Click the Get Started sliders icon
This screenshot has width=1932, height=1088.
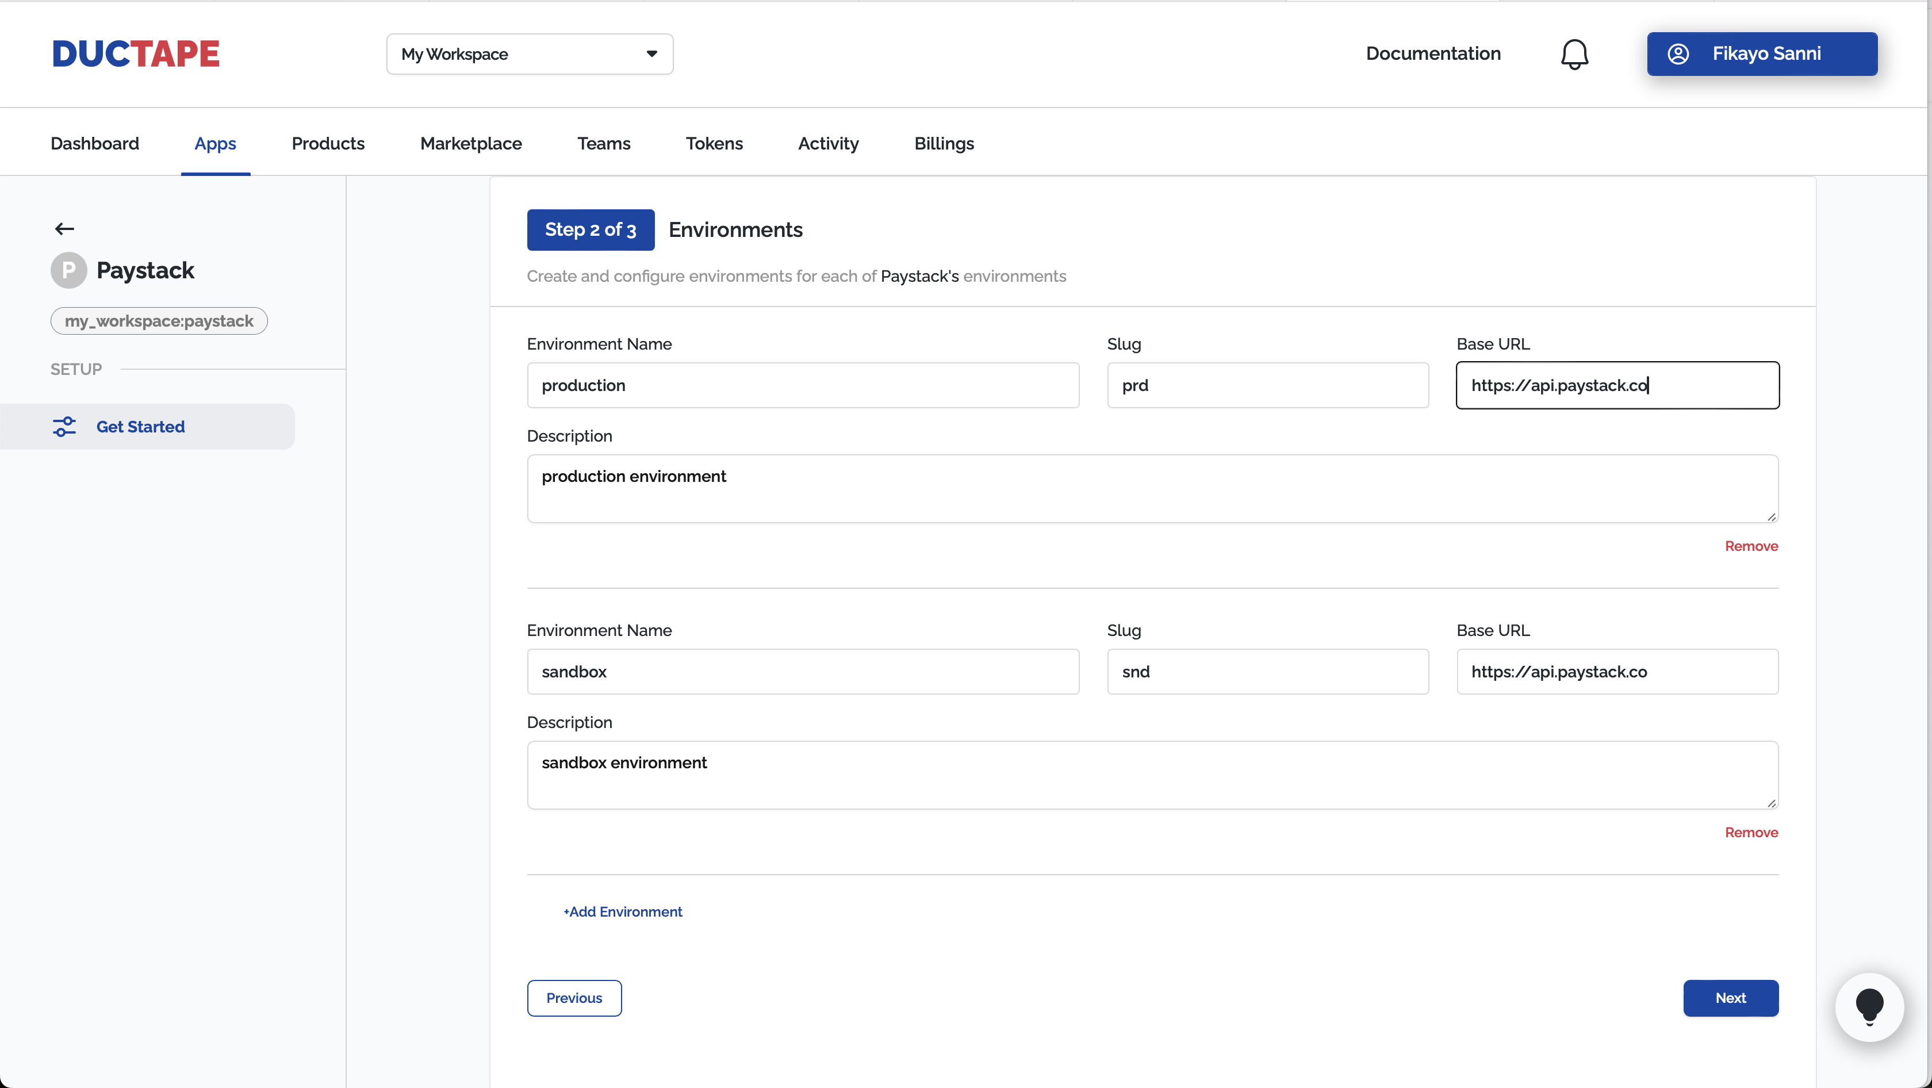coord(64,427)
